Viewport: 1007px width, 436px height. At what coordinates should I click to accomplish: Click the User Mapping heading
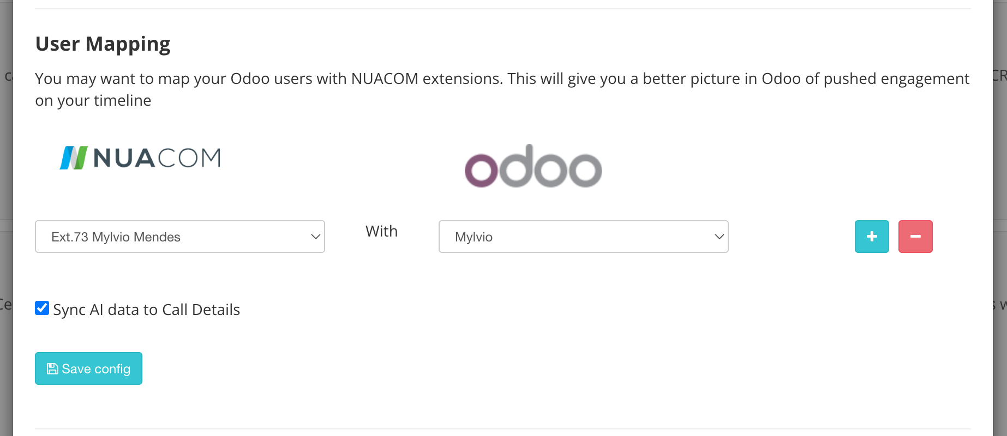(103, 44)
